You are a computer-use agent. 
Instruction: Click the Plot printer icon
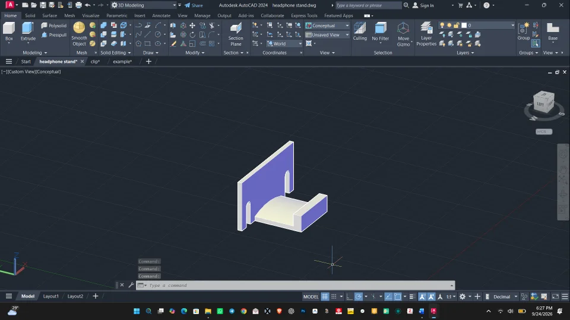[78, 5]
